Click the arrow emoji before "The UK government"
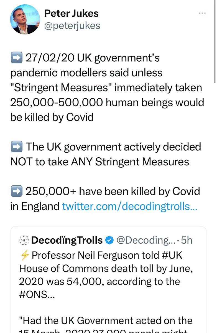Screen dimensions: 217x333 tap(16, 147)
